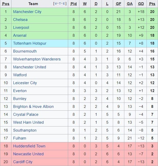Click the Bournemouth link
The image size is (158, 166).
click(25, 51)
